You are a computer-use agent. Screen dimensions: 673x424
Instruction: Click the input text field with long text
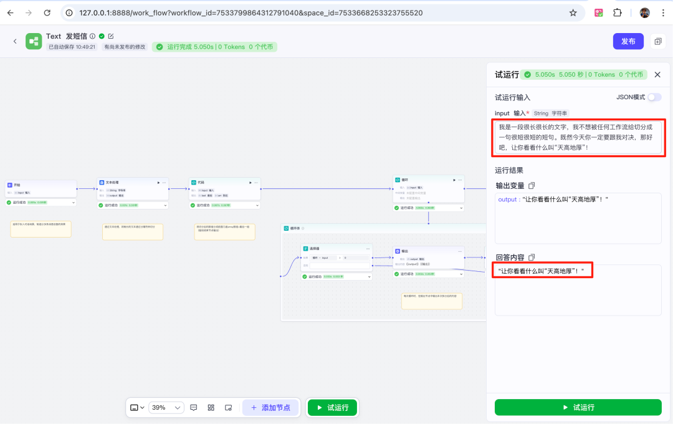pos(578,137)
